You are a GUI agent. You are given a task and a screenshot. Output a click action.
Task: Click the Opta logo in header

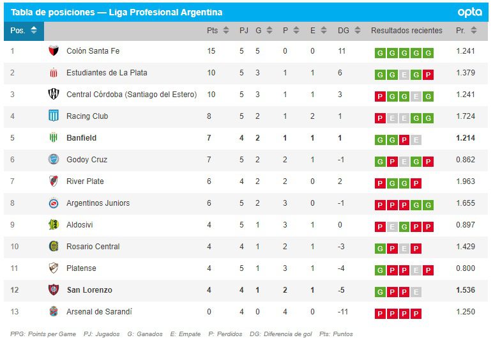click(470, 12)
